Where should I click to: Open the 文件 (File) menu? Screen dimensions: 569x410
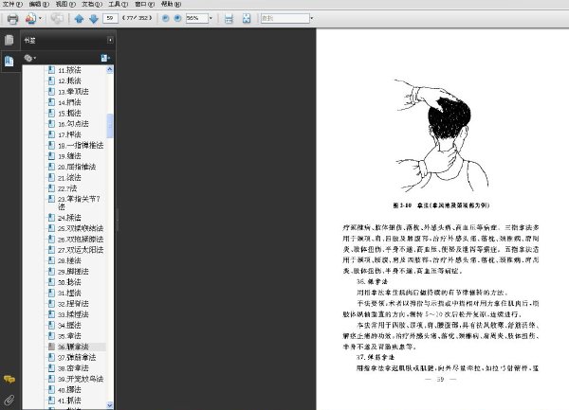pos(12,4)
